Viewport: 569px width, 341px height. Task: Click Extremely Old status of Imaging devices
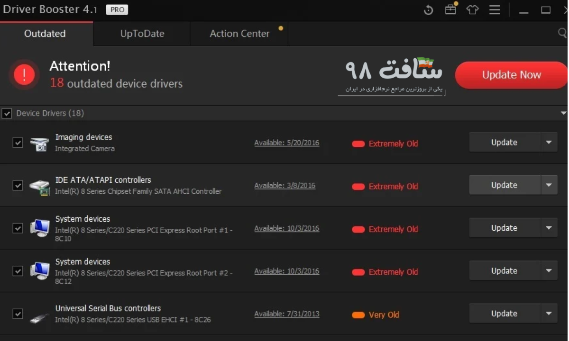coord(385,144)
